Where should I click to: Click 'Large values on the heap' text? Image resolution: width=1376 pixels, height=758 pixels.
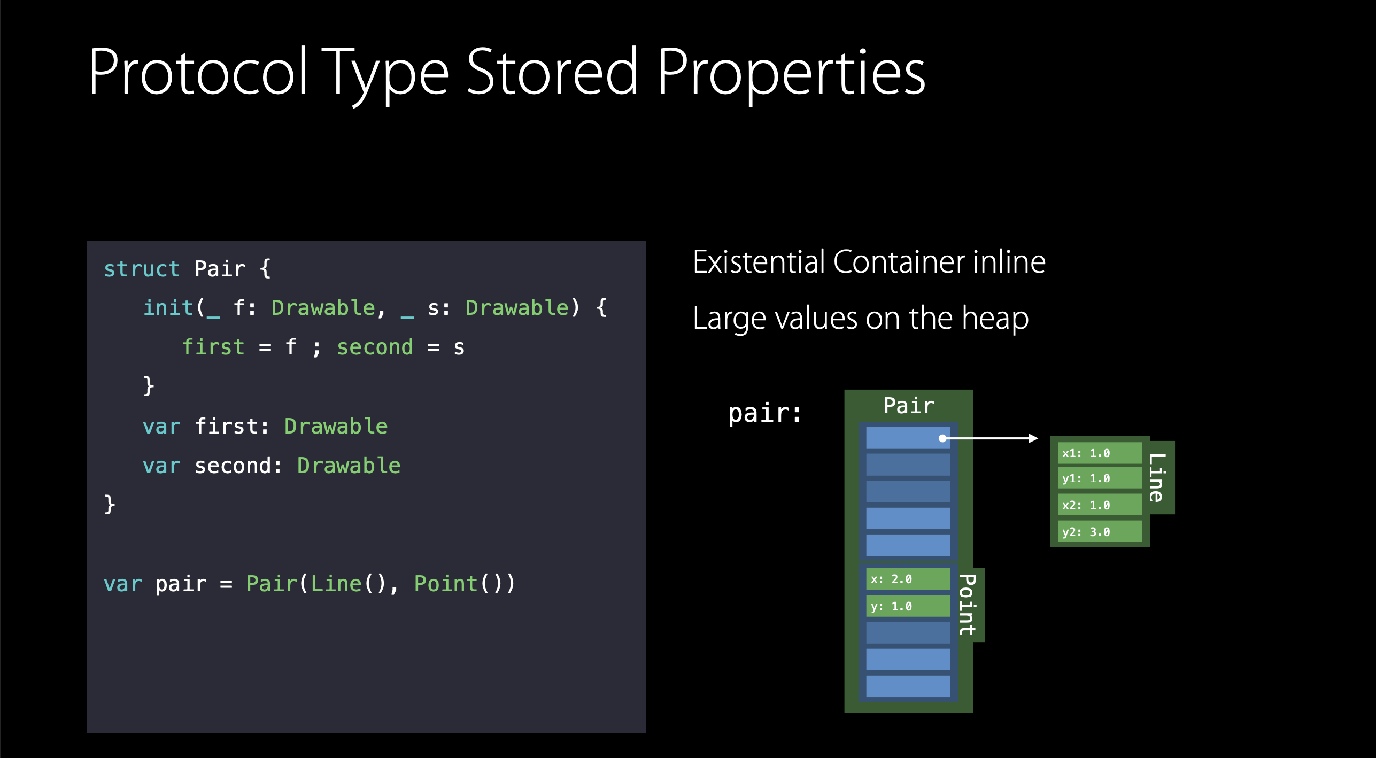coord(860,318)
